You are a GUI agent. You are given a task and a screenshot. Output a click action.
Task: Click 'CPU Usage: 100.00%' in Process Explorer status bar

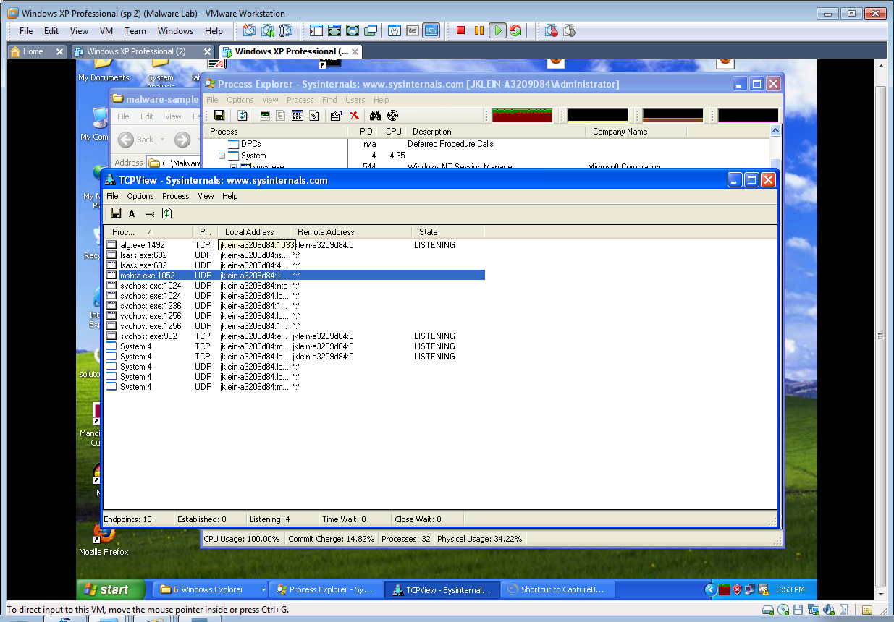[242, 539]
